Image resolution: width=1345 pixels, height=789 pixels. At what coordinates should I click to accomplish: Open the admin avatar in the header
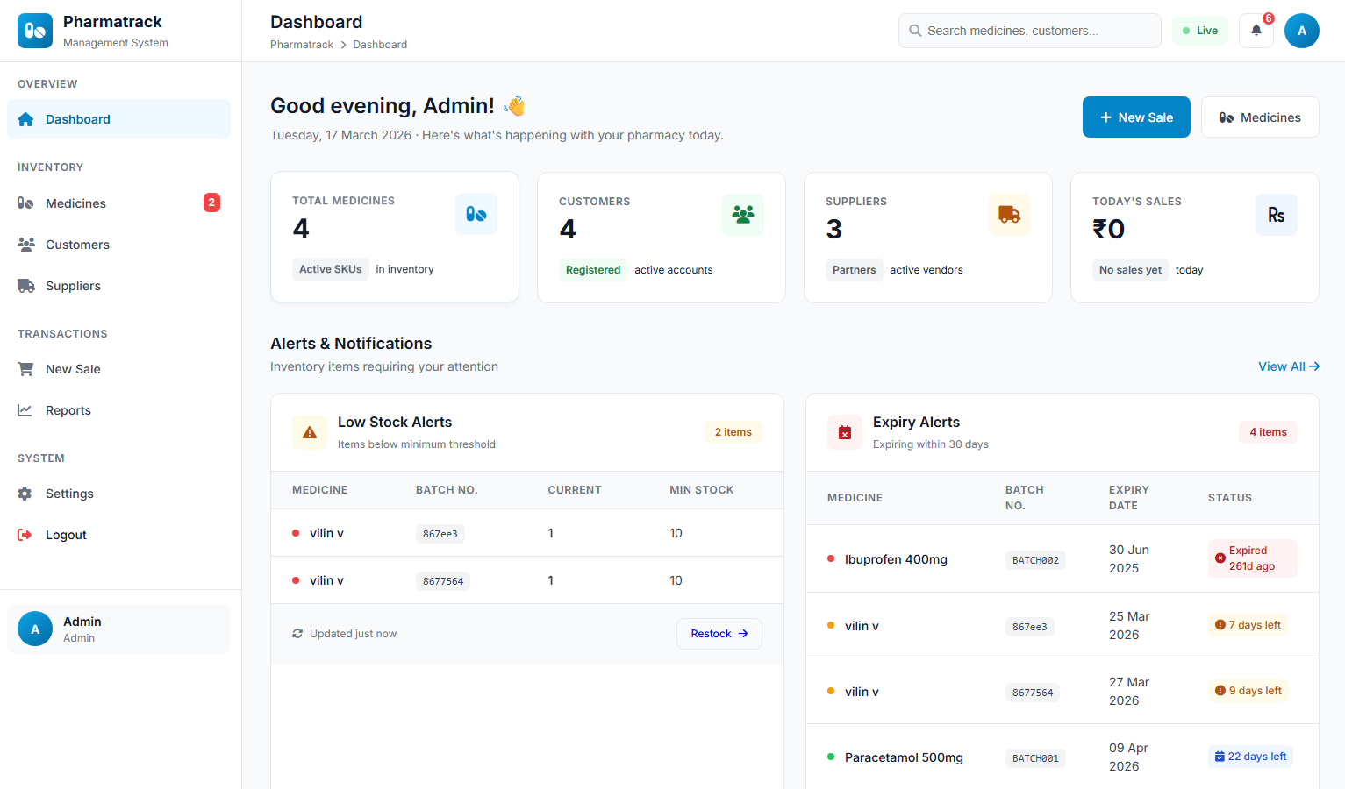pyautogui.click(x=1301, y=31)
